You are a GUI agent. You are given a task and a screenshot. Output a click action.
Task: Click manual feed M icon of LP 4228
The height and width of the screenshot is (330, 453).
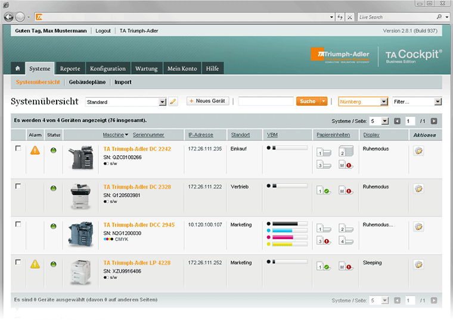click(346, 266)
